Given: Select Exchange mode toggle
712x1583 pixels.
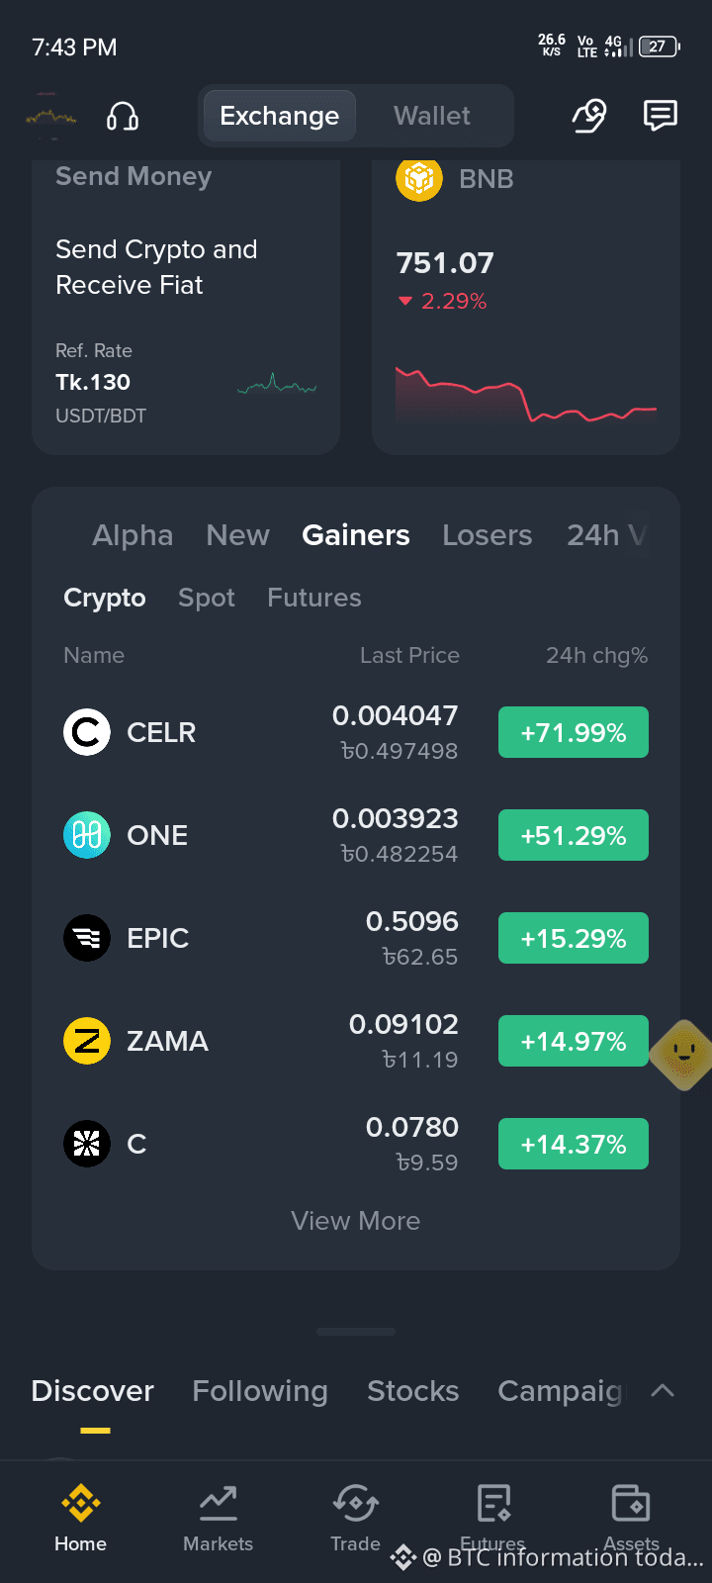Looking at the screenshot, I should click(279, 116).
